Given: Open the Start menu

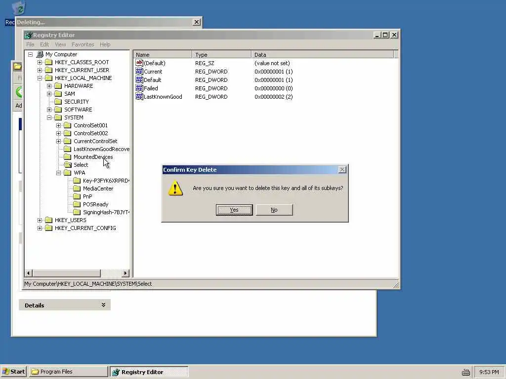Looking at the screenshot, I should pyautogui.click(x=13, y=372).
